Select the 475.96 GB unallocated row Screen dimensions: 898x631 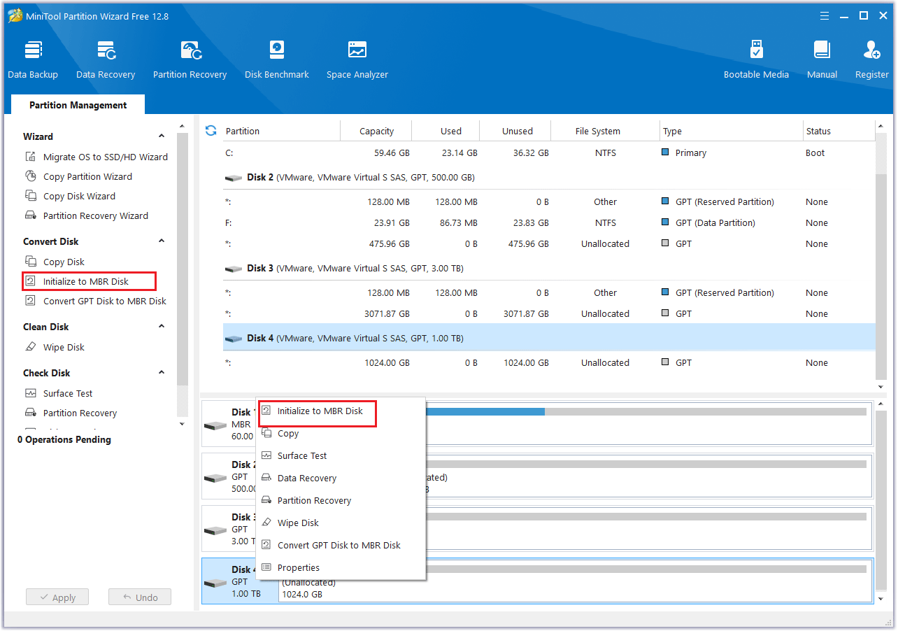[x=549, y=244]
